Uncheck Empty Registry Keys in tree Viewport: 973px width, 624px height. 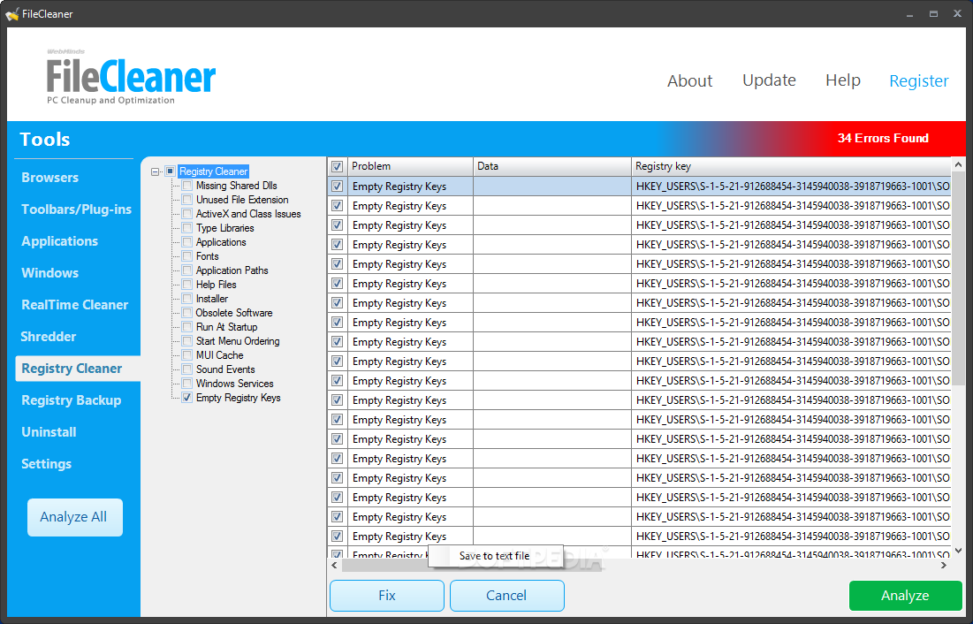click(186, 398)
